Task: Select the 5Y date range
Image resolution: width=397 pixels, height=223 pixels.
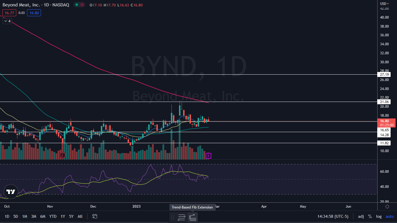Action: (x=71, y=216)
